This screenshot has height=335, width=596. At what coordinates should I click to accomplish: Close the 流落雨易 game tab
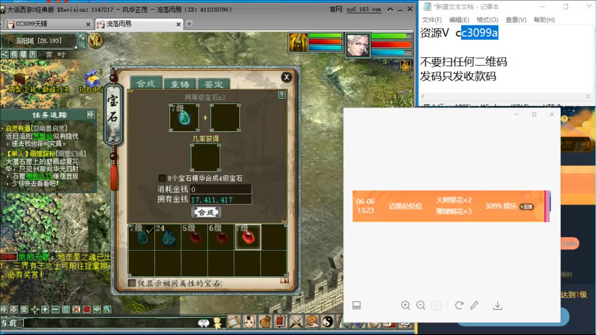(x=178, y=24)
